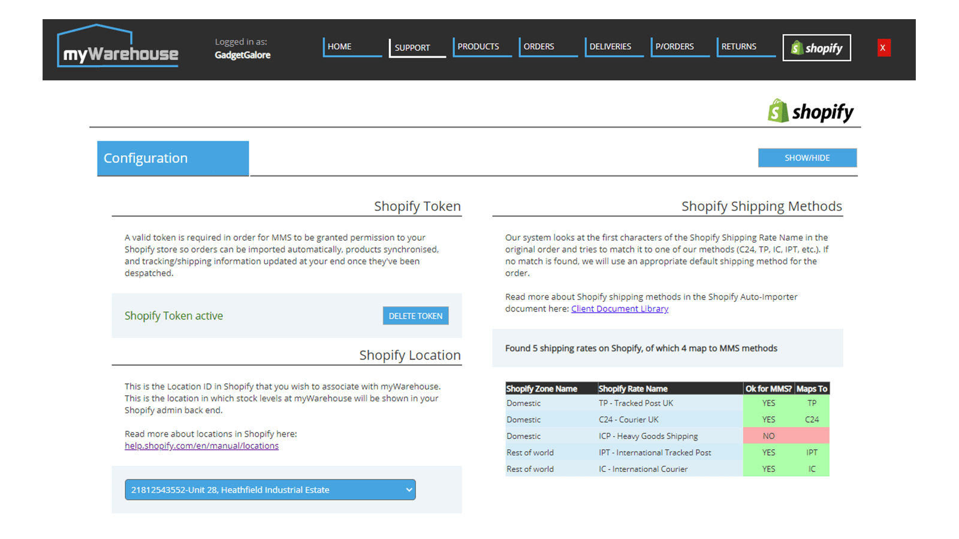Click DELETE TOKEN button
Image resolution: width=959 pixels, height=539 pixels.
(x=415, y=316)
